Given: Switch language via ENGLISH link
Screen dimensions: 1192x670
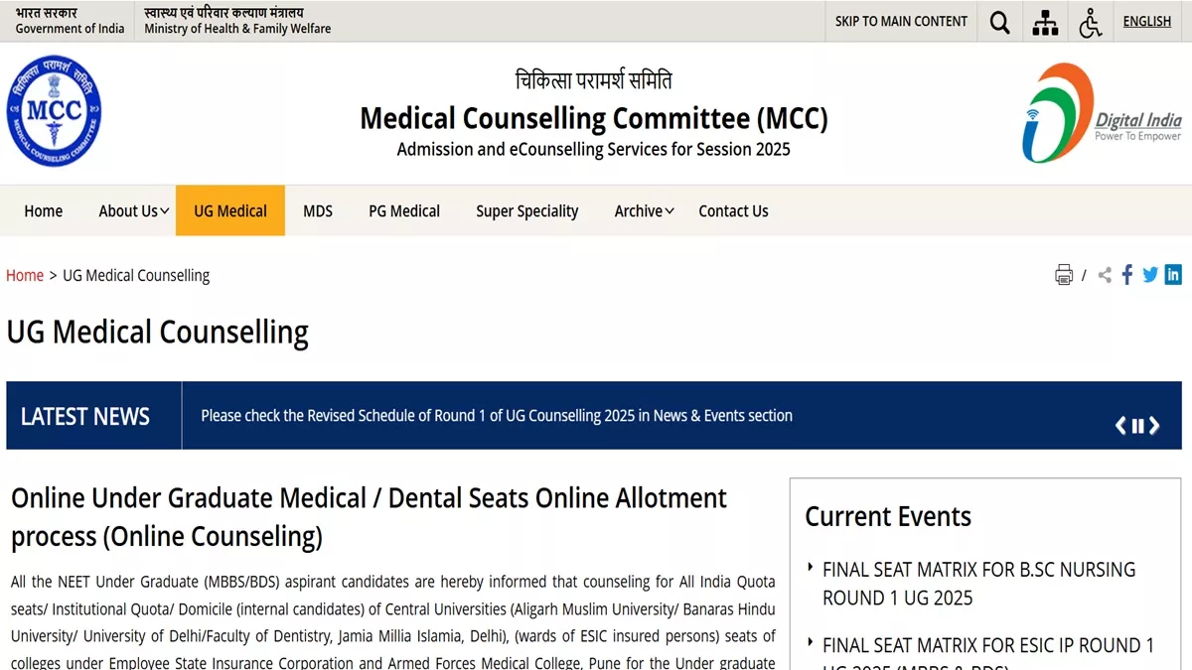Looking at the screenshot, I should (1147, 21).
